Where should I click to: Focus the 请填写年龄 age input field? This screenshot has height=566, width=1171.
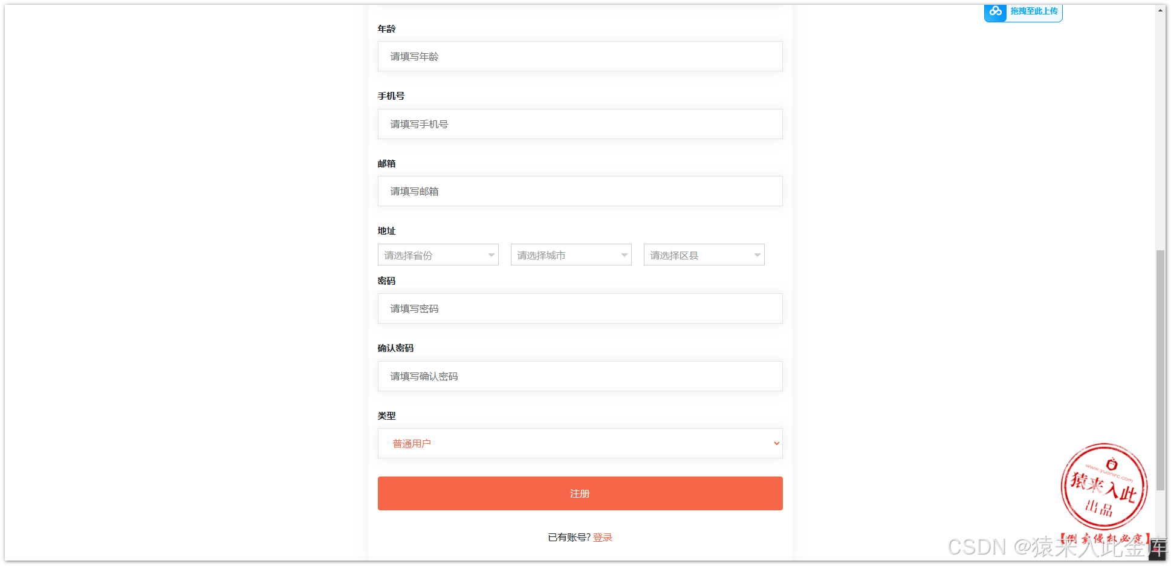coord(580,56)
